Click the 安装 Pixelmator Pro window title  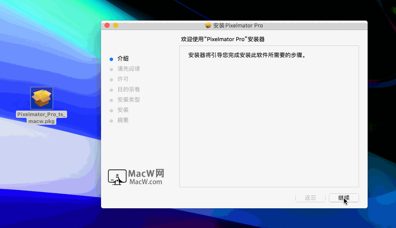tap(238, 25)
